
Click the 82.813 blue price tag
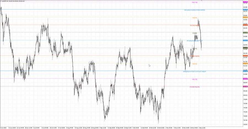(245, 40)
